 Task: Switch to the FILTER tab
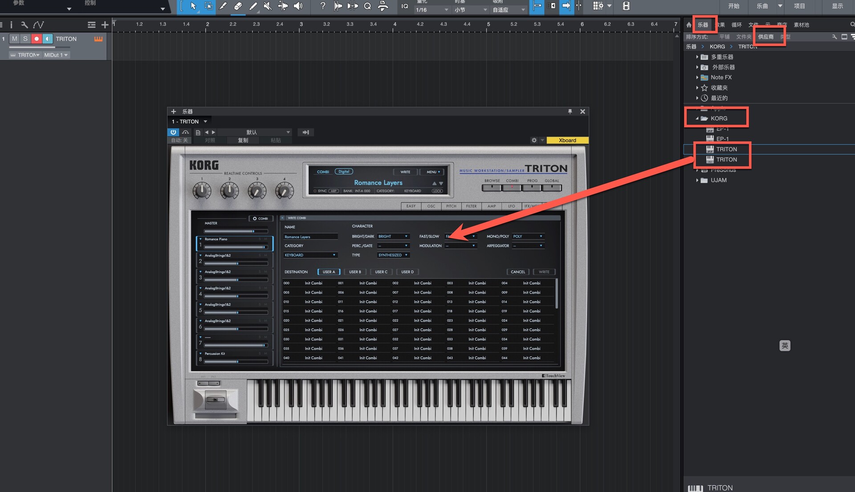coord(471,206)
